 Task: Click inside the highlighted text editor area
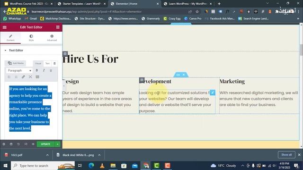click(30, 109)
